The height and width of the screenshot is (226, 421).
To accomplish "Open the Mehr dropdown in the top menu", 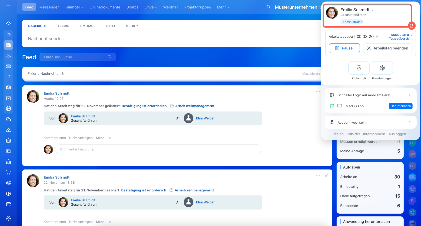I will (x=223, y=7).
